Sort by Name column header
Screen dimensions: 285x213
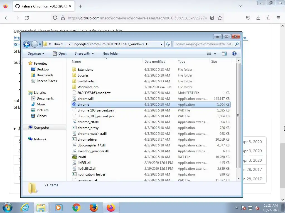(x=106, y=62)
